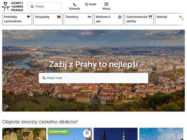Click the Speciální nabídka green ribbon
Image resolution: width=187 pixels, height=140 pixels.
(59, 132)
